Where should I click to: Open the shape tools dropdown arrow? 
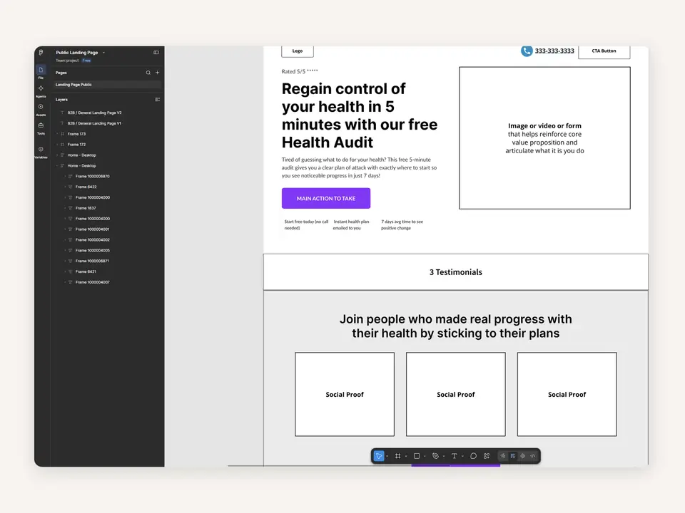point(425,456)
